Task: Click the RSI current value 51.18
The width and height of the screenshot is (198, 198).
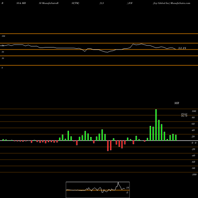Action: click(182, 48)
